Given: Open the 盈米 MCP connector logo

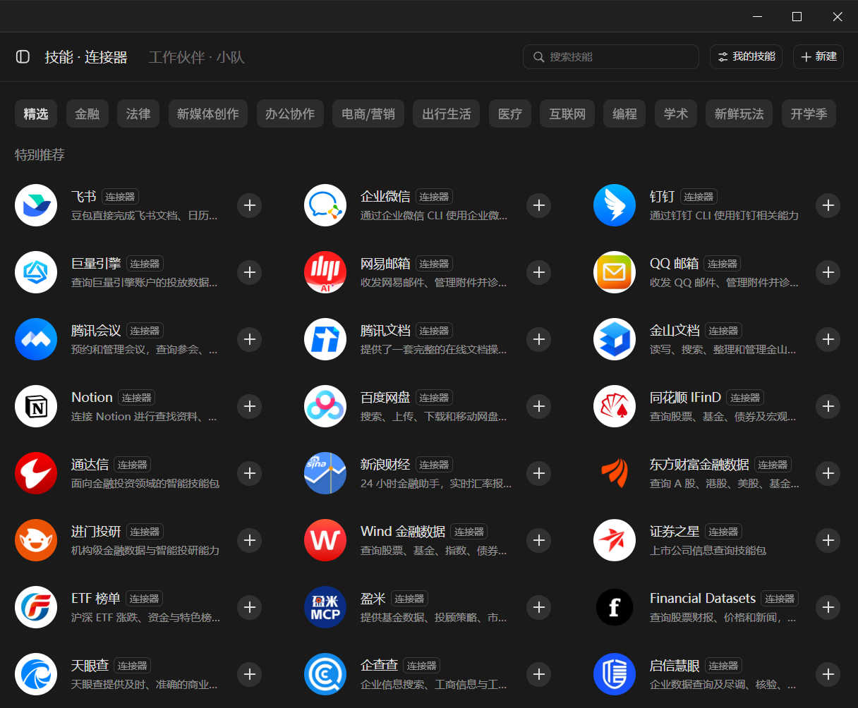Looking at the screenshot, I should [325, 607].
